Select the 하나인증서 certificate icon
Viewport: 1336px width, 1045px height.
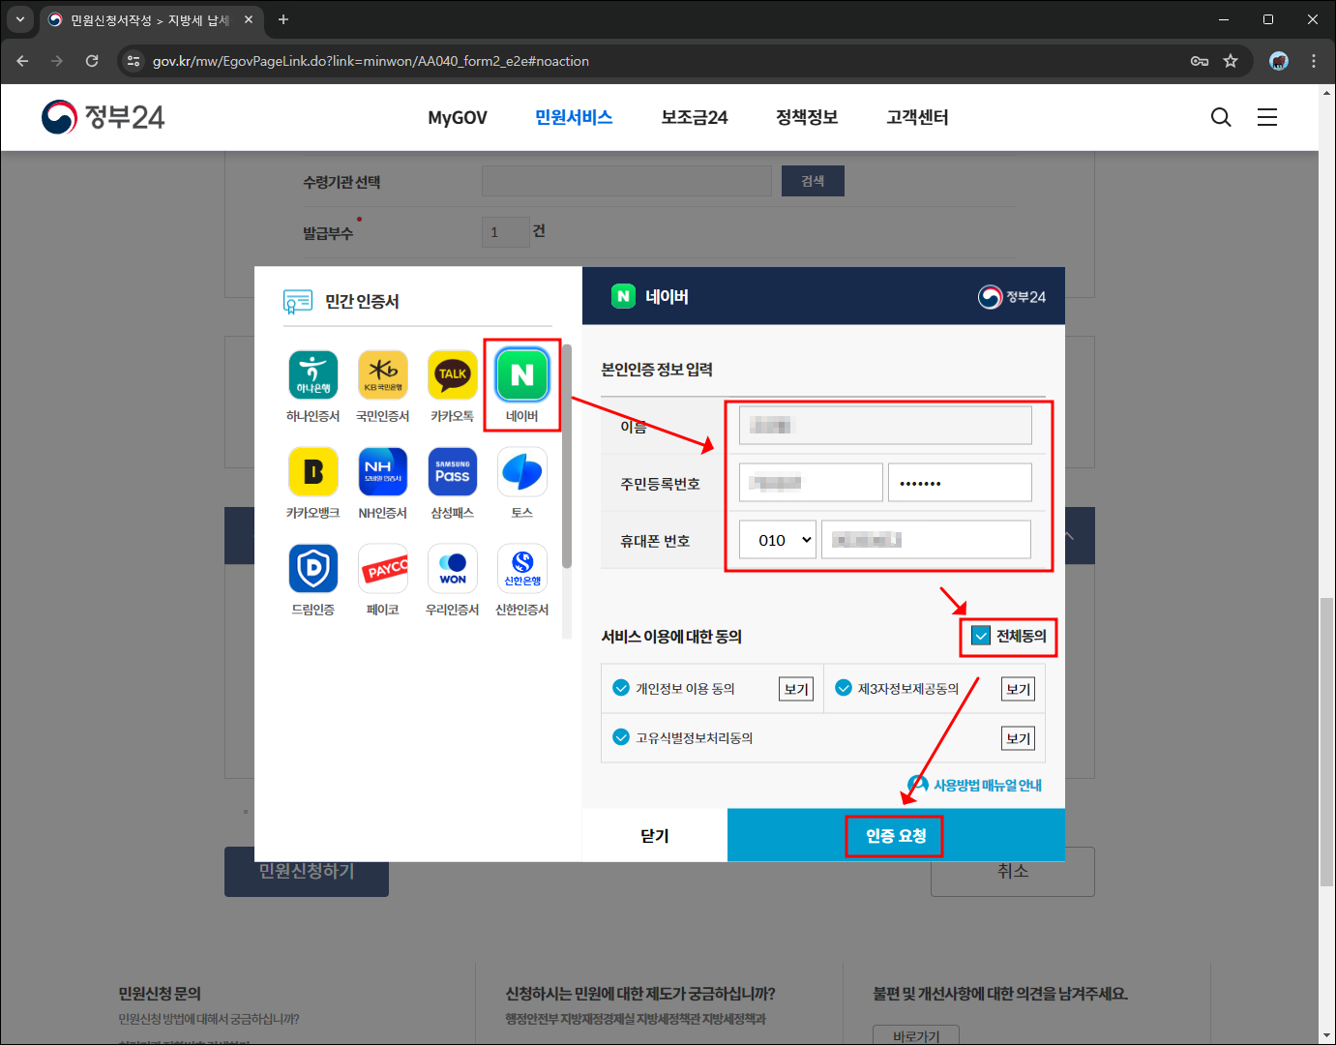[313, 374]
